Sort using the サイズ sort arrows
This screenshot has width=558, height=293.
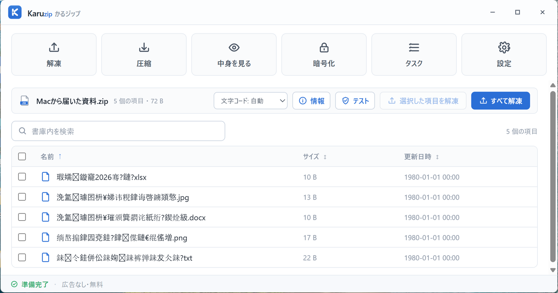tap(325, 157)
